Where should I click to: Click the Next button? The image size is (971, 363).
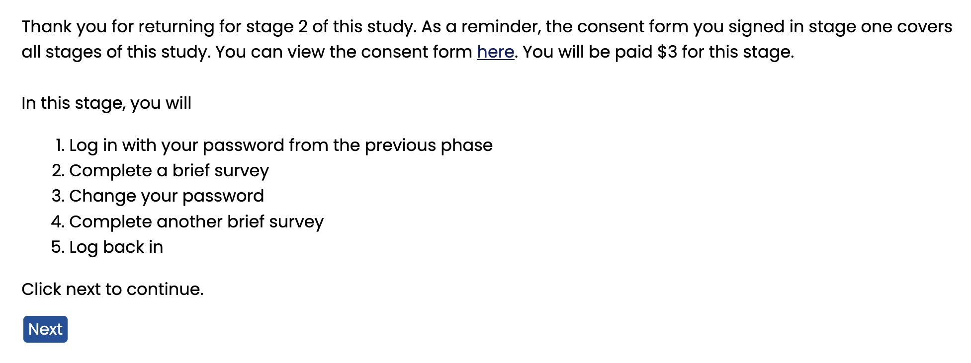point(45,329)
